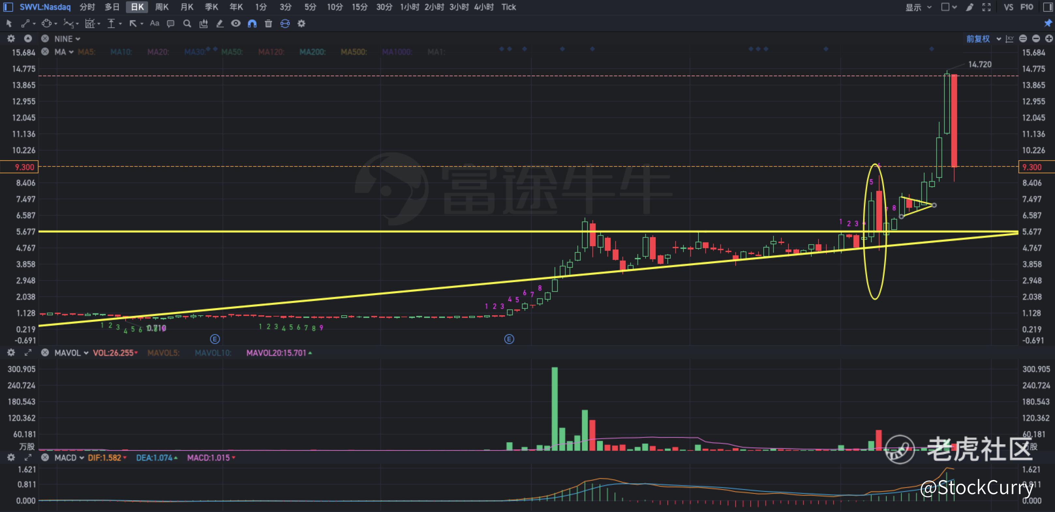
Task: Enter fullscreen chart mode
Action: pos(986,7)
